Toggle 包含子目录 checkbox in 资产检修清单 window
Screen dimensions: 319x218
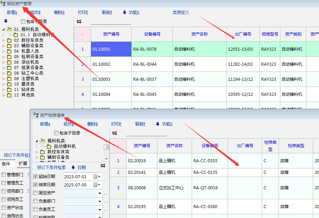[56, 133]
